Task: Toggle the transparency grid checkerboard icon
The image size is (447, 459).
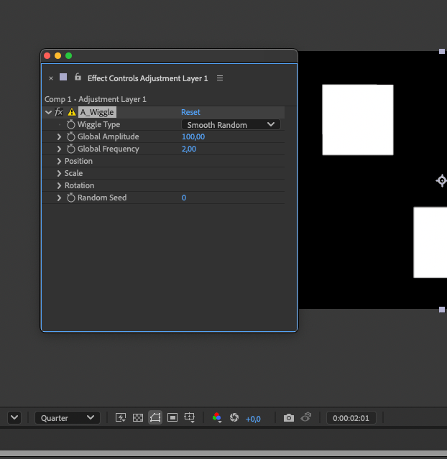Action: 138,418
